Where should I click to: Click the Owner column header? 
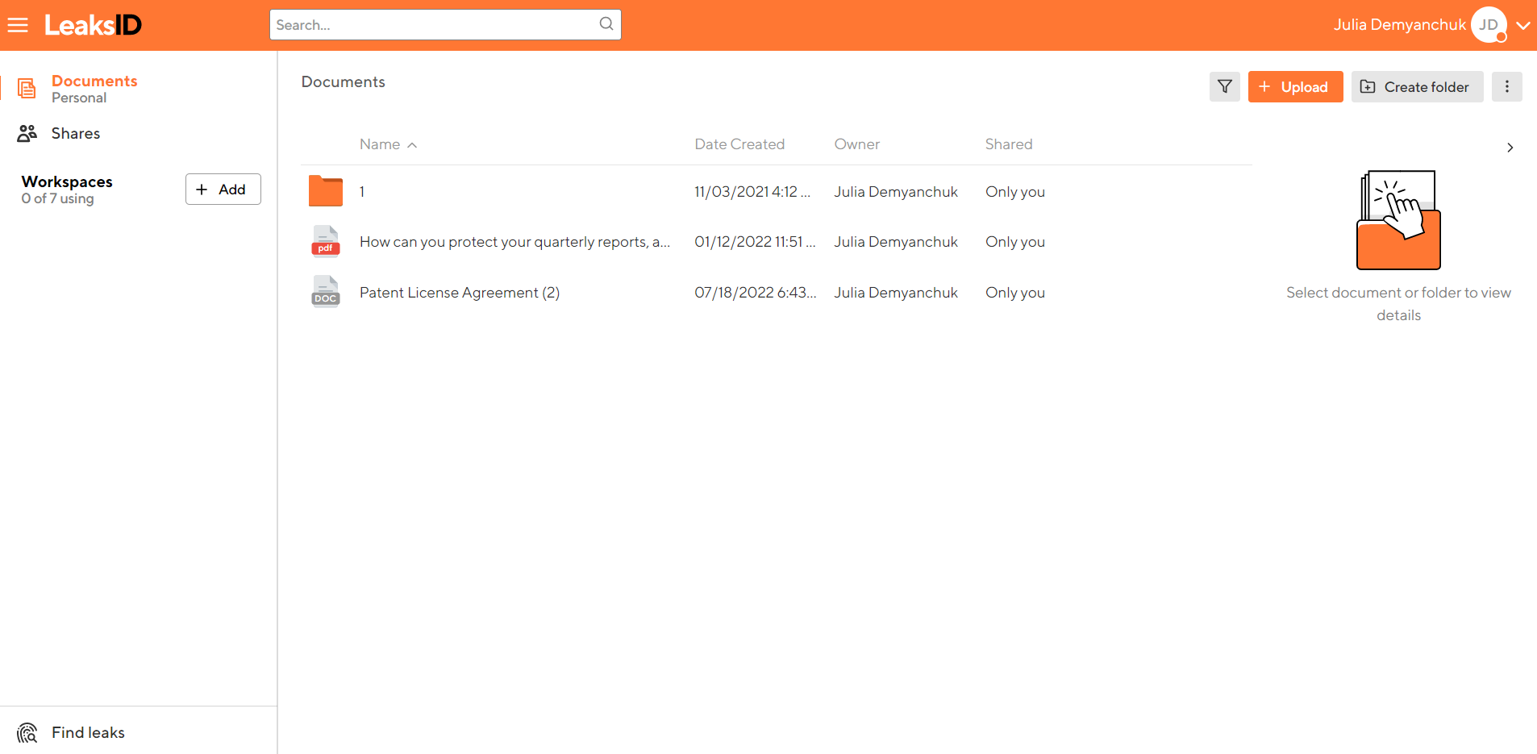click(856, 144)
